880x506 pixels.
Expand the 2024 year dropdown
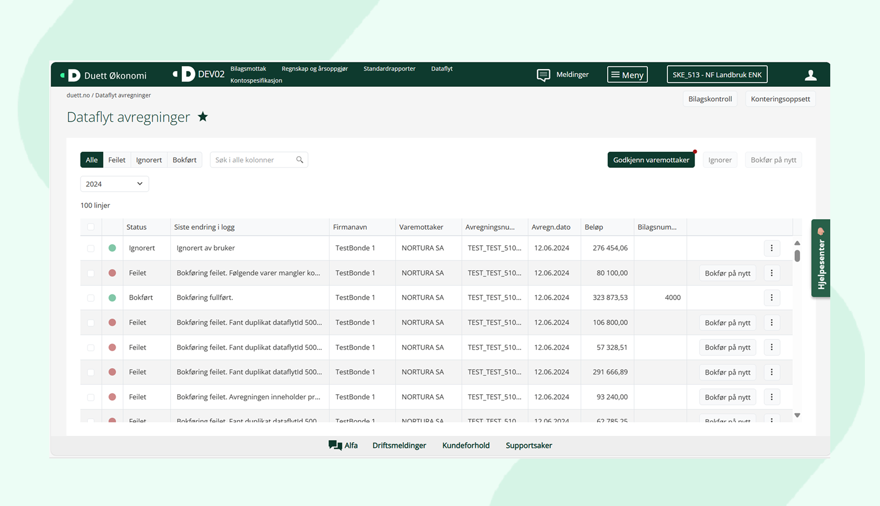tap(114, 184)
